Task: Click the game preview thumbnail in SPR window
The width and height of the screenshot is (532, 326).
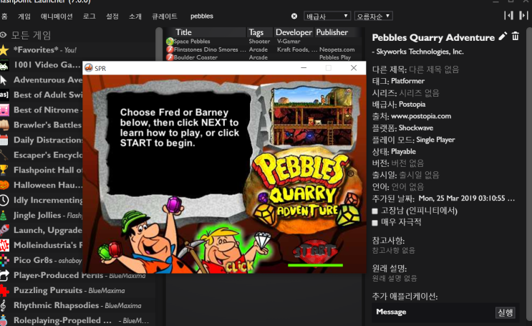Action: 312,117
